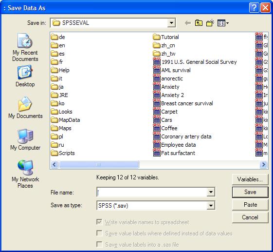Create a new folder

pyautogui.click(x=210, y=23)
